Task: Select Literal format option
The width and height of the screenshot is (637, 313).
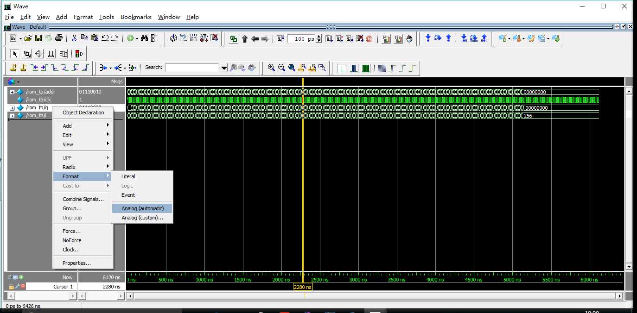Action: tap(142, 176)
